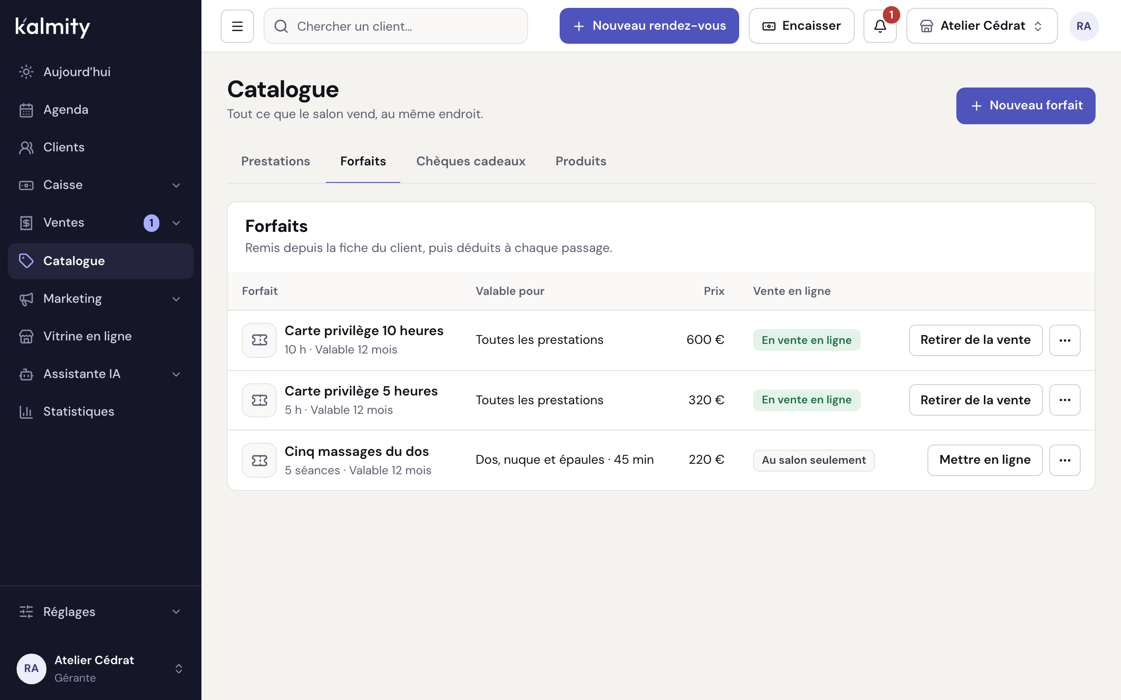The height and width of the screenshot is (700, 1121).
Task: Retirer de la vente Carte privilège 10 heures
Action: click(x=976, y=340)
